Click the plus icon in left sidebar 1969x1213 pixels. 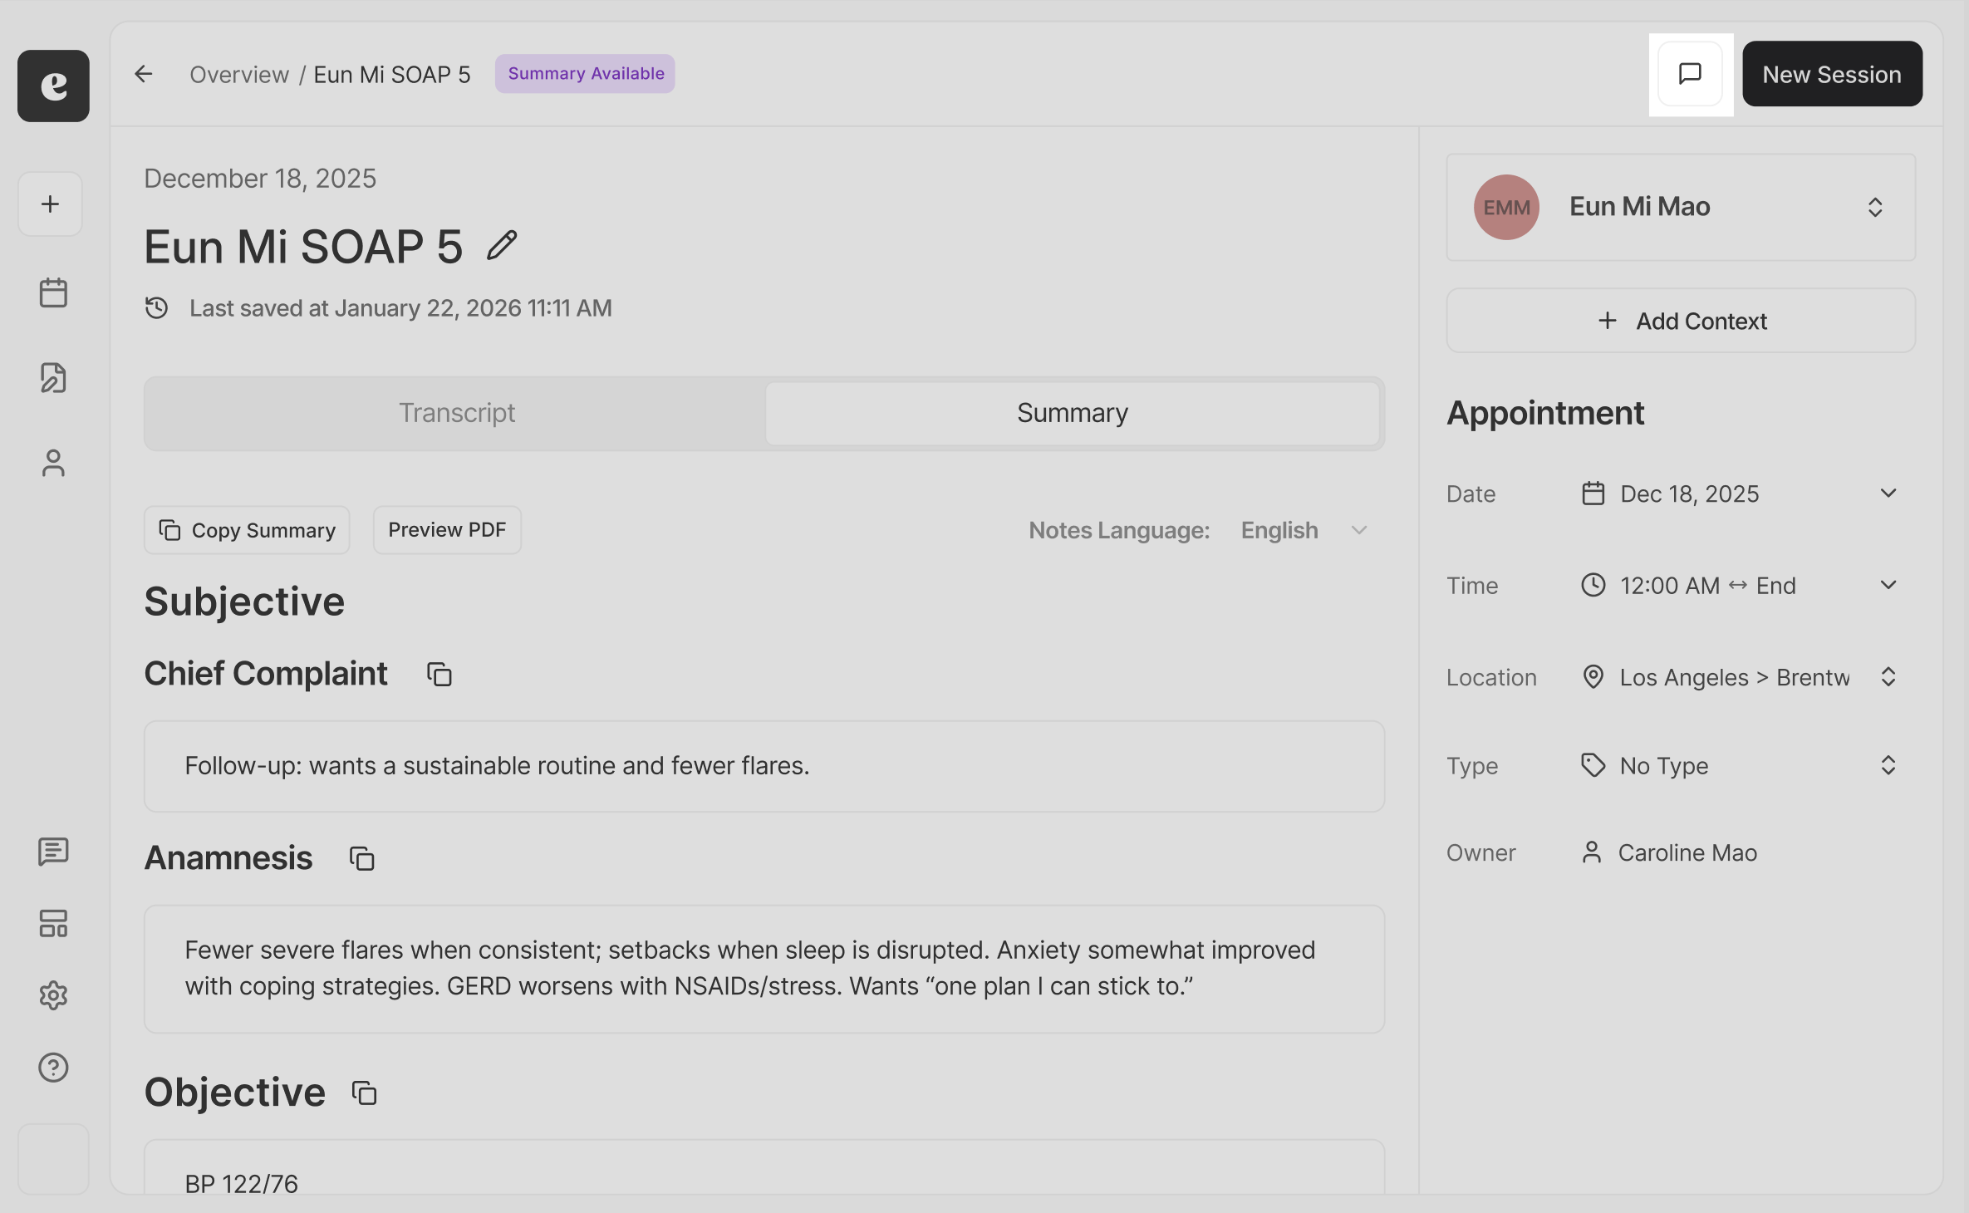click(51, 204)
